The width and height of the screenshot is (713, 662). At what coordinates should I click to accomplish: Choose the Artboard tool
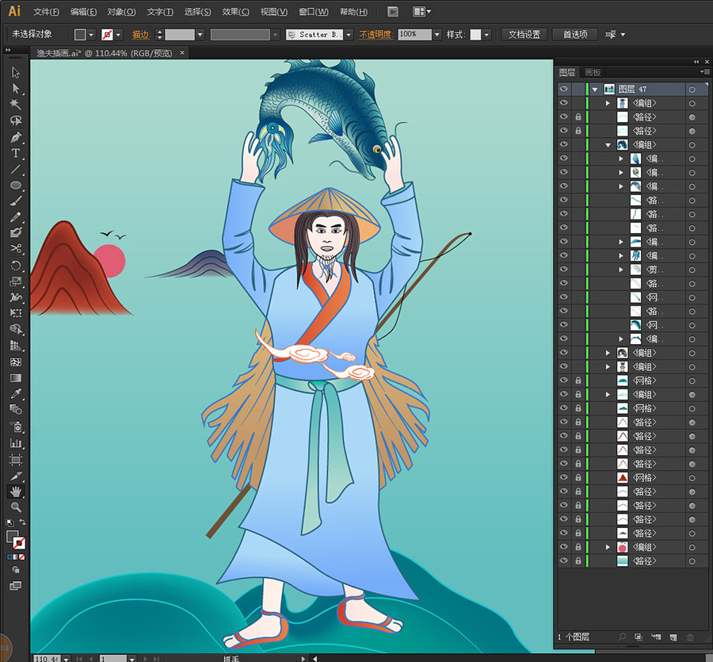pyautogui.click(x=16, y=460)
